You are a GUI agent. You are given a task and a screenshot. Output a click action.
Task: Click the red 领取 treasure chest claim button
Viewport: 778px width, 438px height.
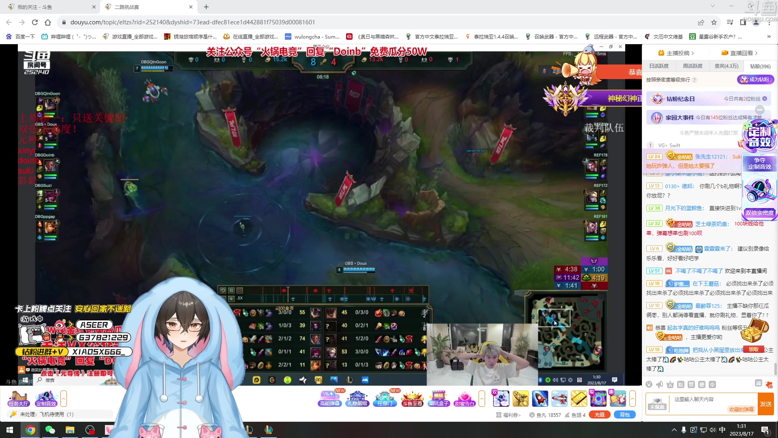pos(753,349)
